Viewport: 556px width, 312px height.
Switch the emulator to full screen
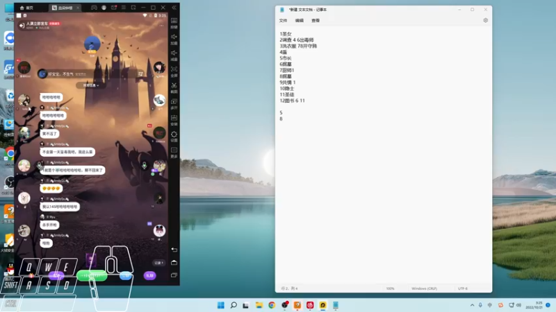pyautogui.click(x=174, y=71)
